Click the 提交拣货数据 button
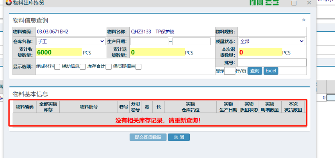The image size is (335, 158). pyautogui.click(x=148, y=137)
